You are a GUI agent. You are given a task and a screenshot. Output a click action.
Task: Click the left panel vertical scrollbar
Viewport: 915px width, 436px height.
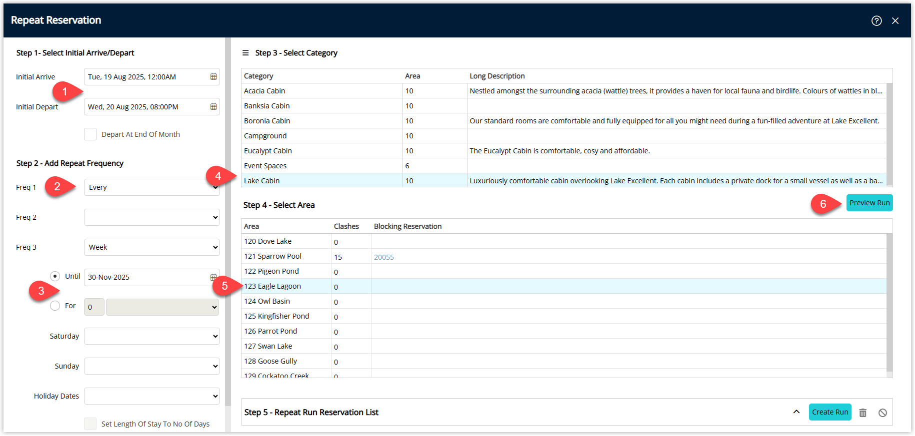228,222
